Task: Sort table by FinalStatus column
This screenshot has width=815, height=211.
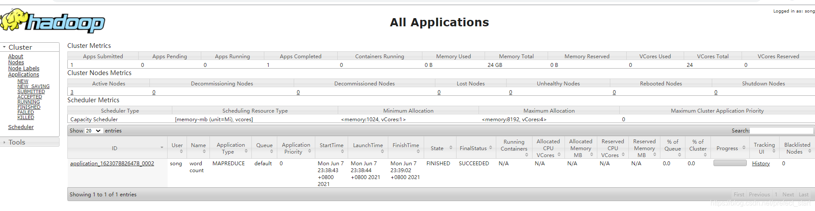Action: [476, 148]
